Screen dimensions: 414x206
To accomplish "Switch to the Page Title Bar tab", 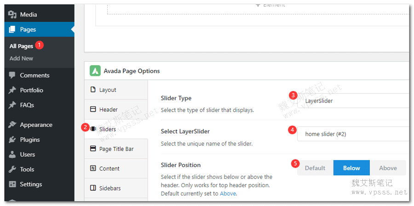I will 116,149.
